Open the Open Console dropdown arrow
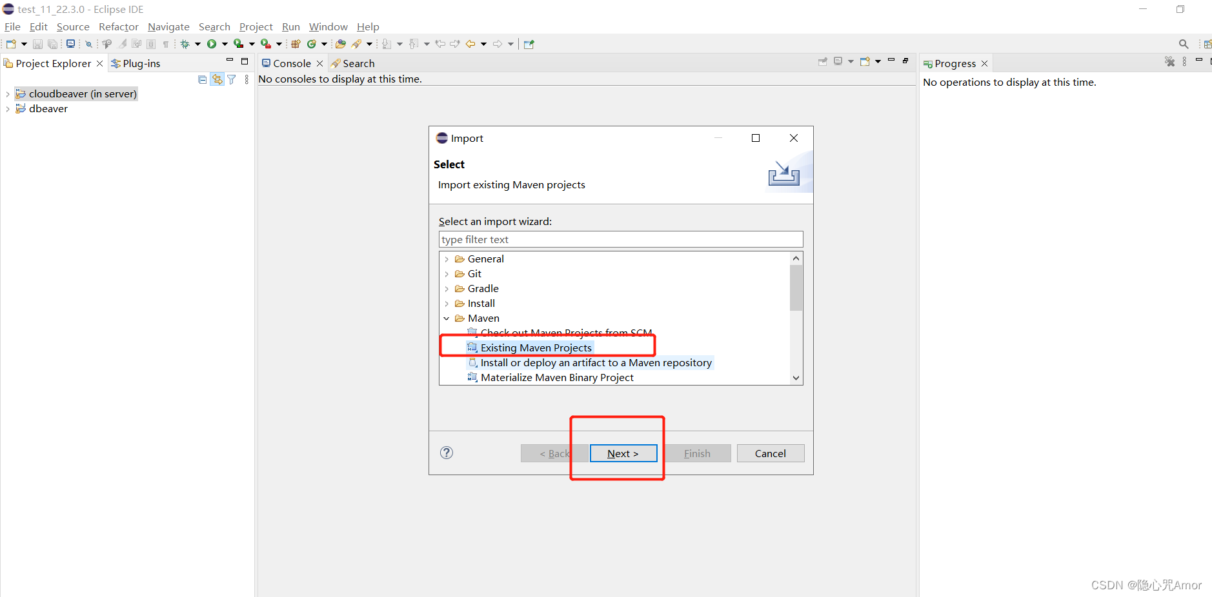 pyautogui.click(x=878, y=61)
